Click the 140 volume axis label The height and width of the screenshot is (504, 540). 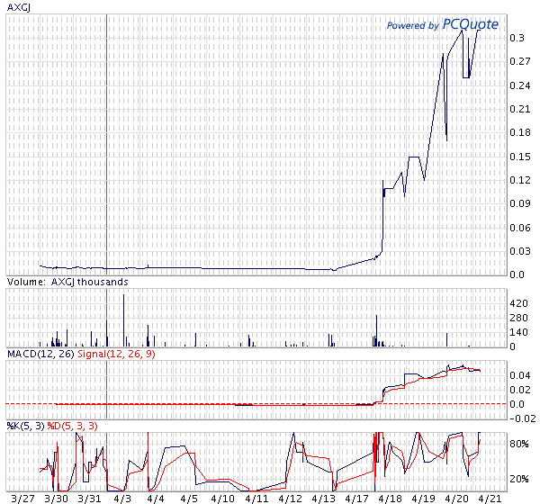[x=519, y=332]
